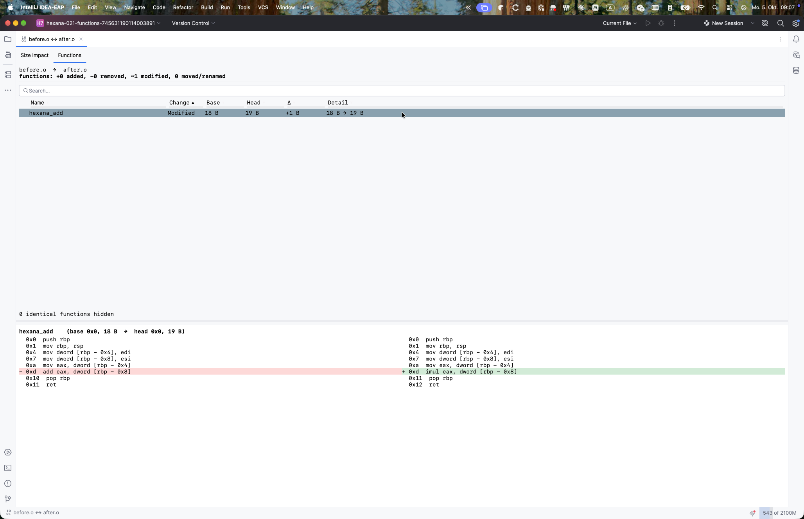This screenshot has width=804, height=519.
Task: Open IDE Settings gear
Action: [796, 23]
